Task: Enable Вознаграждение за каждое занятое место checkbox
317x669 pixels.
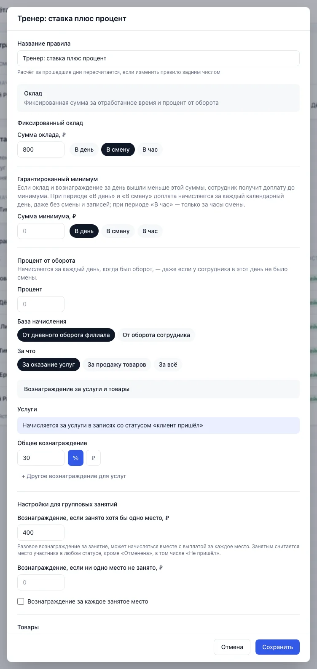Action: pos(21,601)
